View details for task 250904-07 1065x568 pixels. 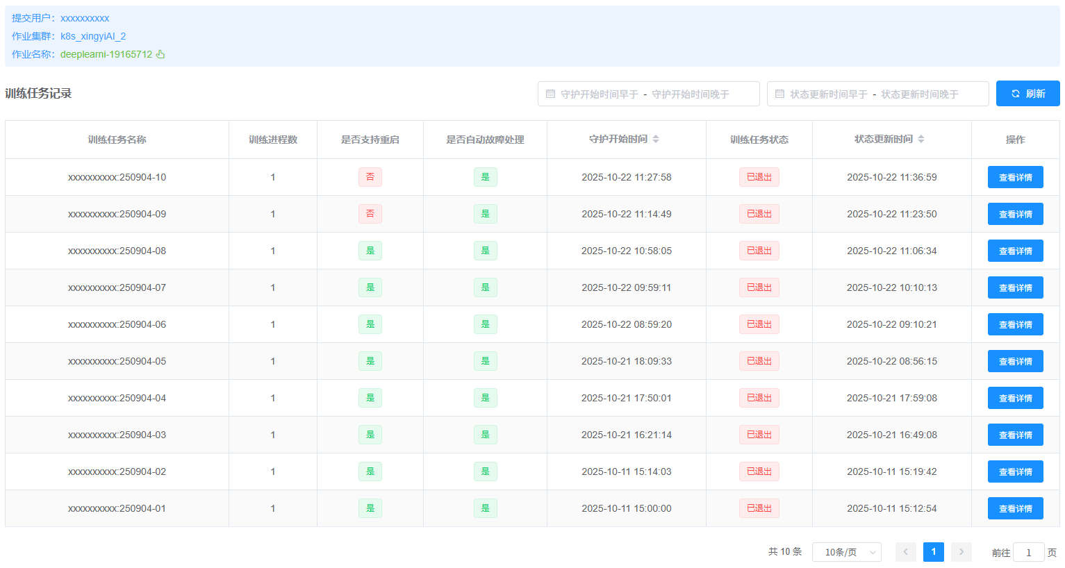(1015, 287)
